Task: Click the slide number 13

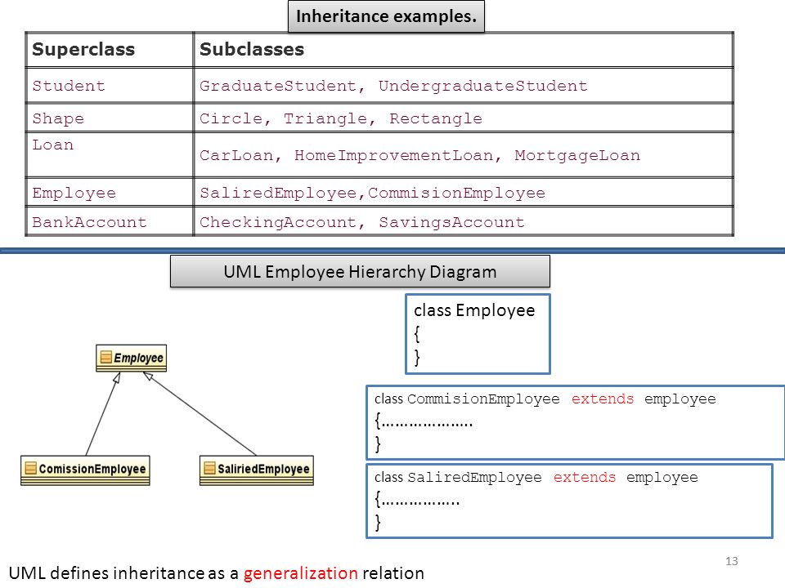Action: point(731,561)
